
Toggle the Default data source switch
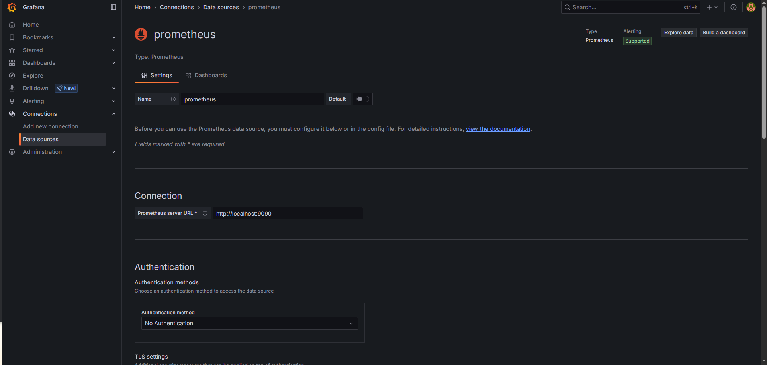point(362,99)
